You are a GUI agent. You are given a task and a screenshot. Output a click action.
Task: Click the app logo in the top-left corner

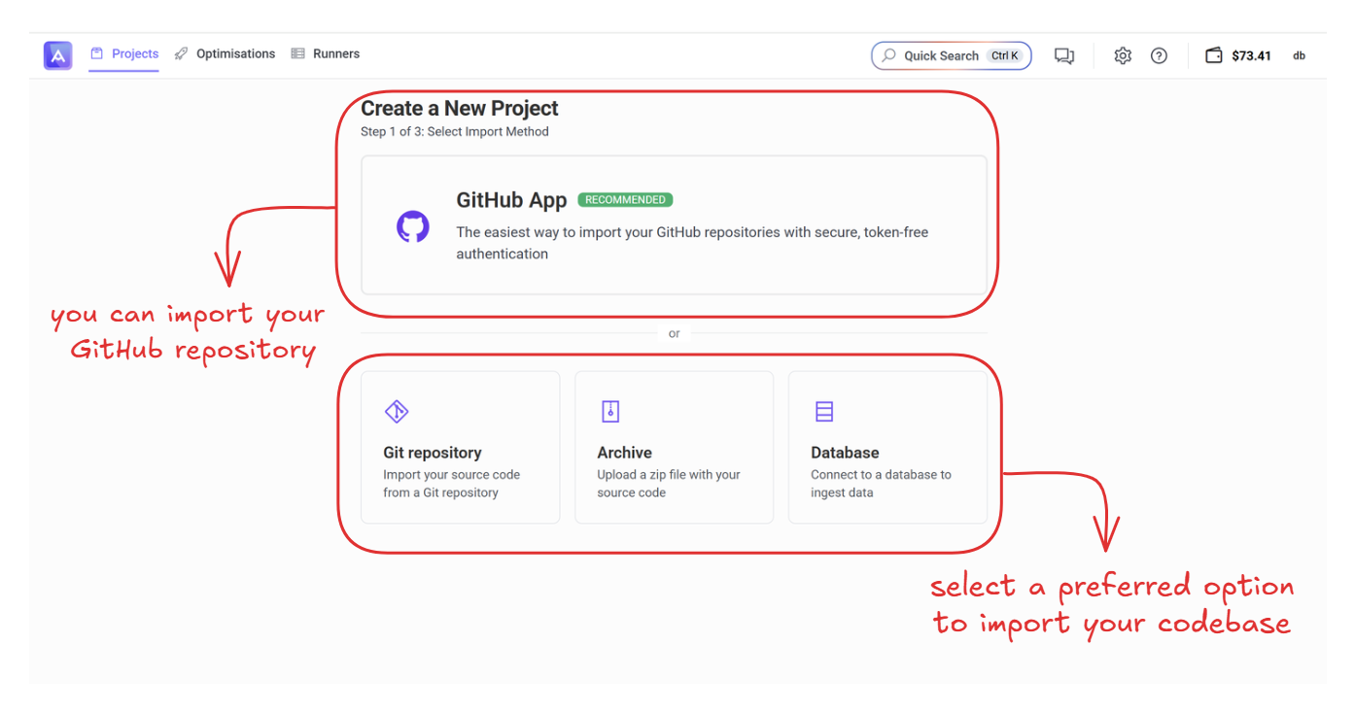[57, 55]
